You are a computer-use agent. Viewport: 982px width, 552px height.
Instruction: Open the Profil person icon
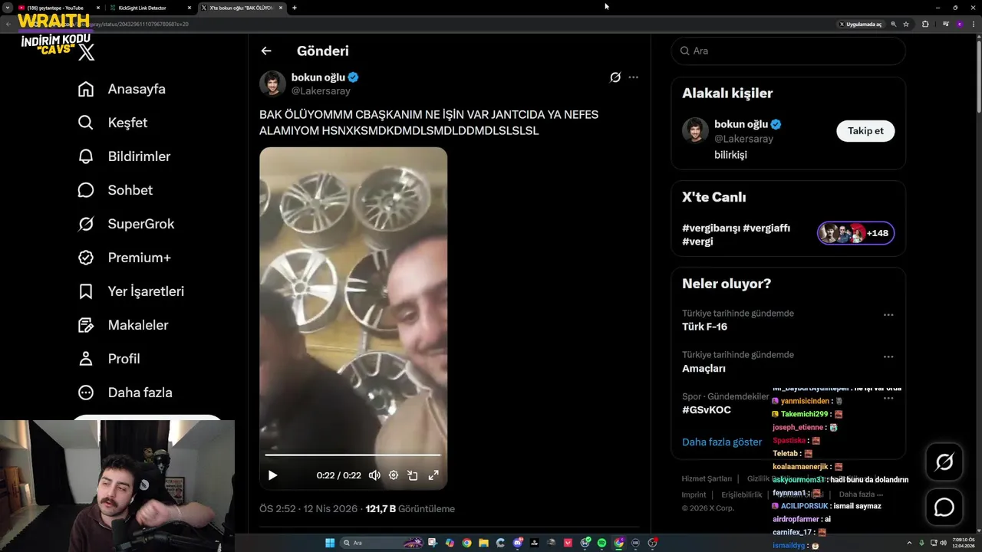click(x=86, y=359)
